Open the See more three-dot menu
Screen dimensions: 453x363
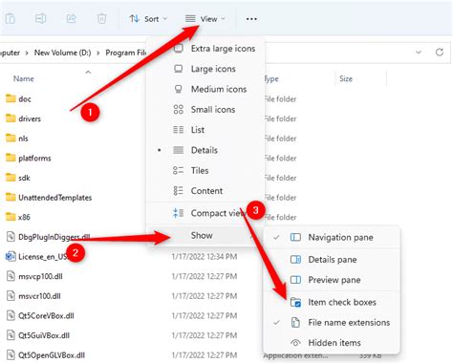(x=251, y=19)
